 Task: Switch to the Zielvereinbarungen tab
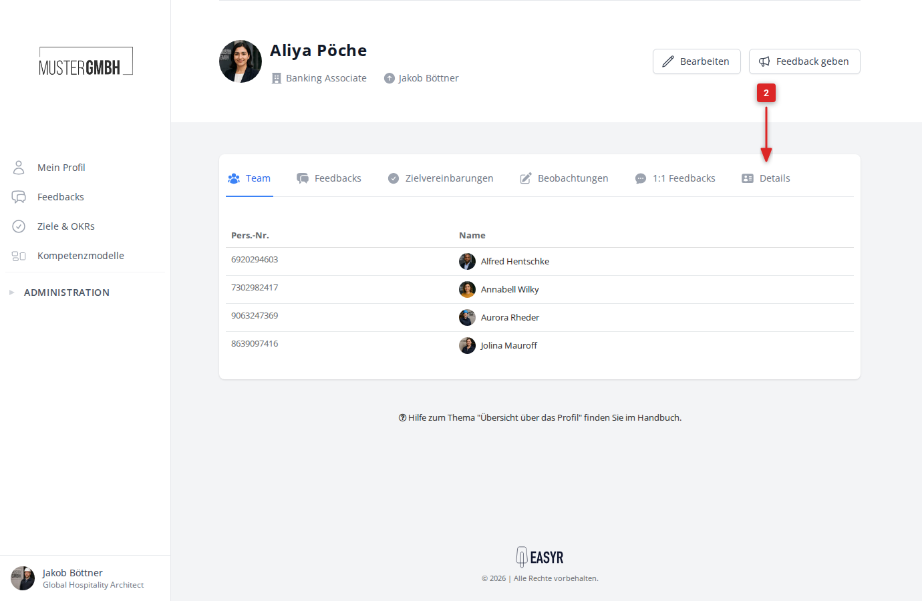click(x=440, y=178)
